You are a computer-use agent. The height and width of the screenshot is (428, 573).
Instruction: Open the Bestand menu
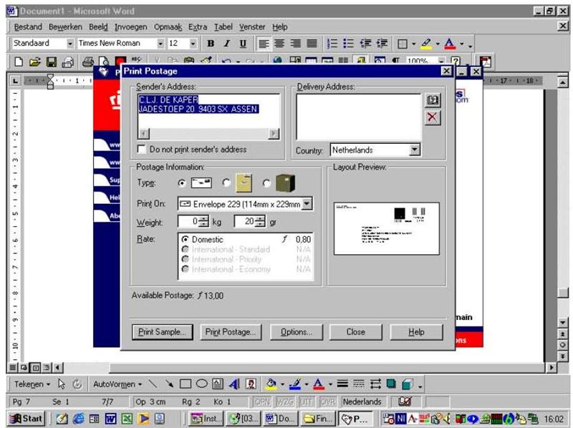[28, 27]
